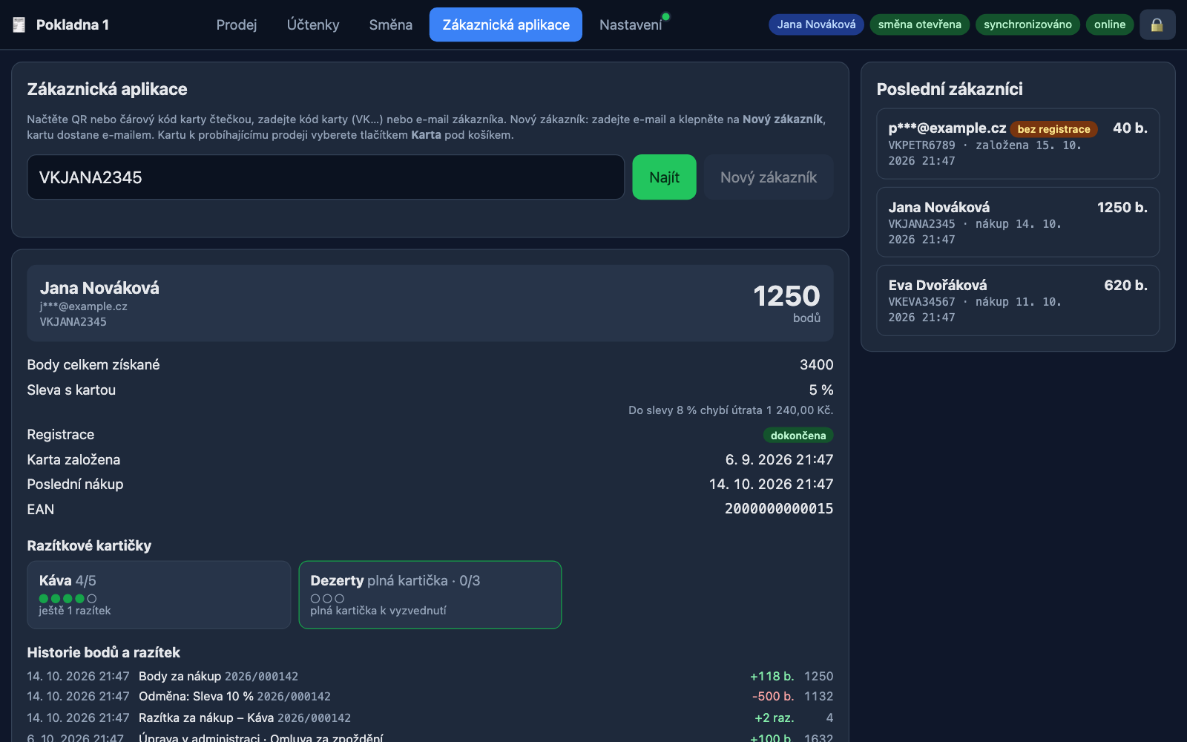
Task: Click the Jana Nováková user badge
Action: point(816,24)
